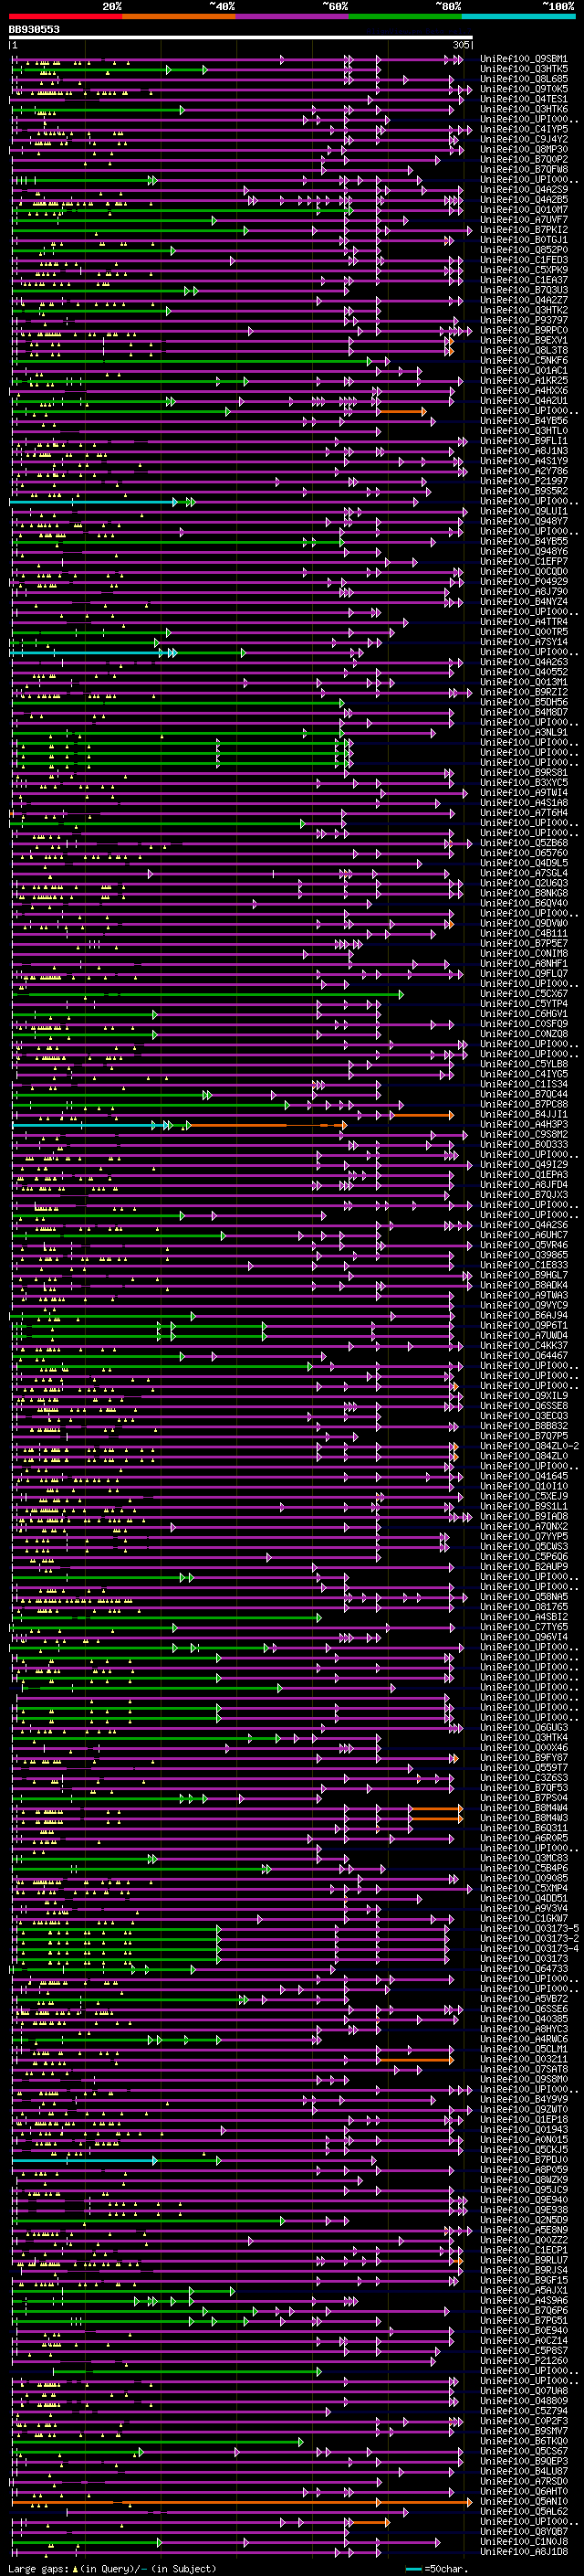Click the UniRef100_Q49I29 label
The image size is (584, 2576).
[524, 1164]
